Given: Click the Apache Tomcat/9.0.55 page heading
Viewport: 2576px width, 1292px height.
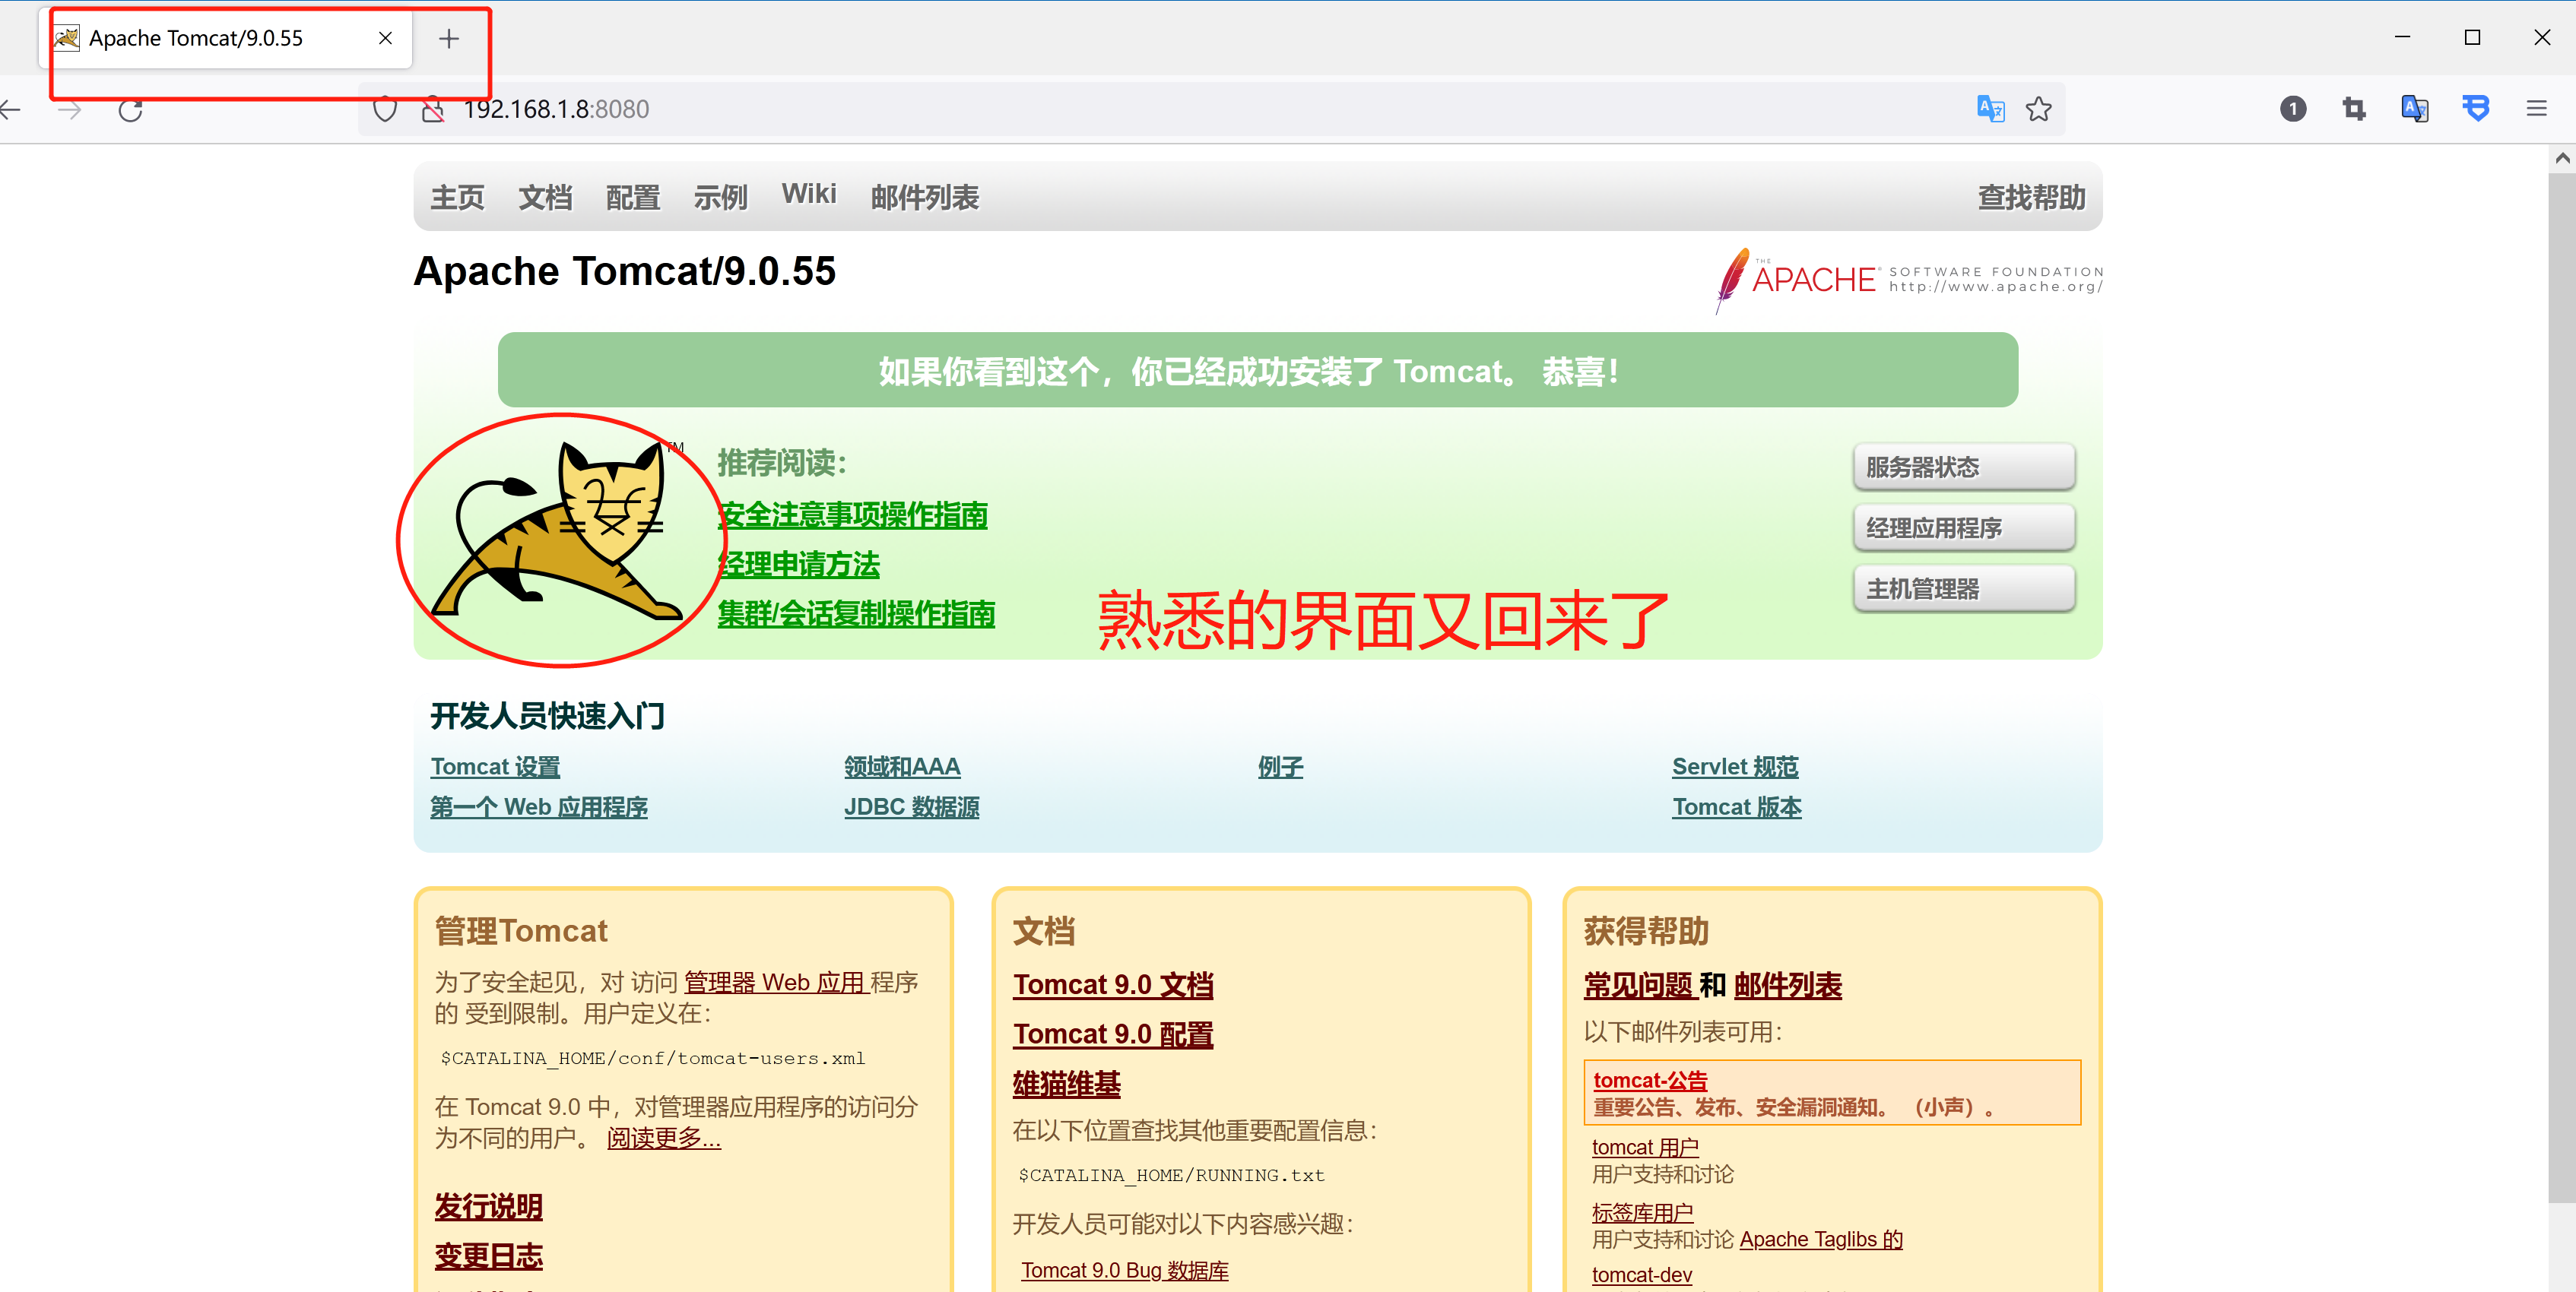Looking at the screenshot, I should [x=624, y=271].
